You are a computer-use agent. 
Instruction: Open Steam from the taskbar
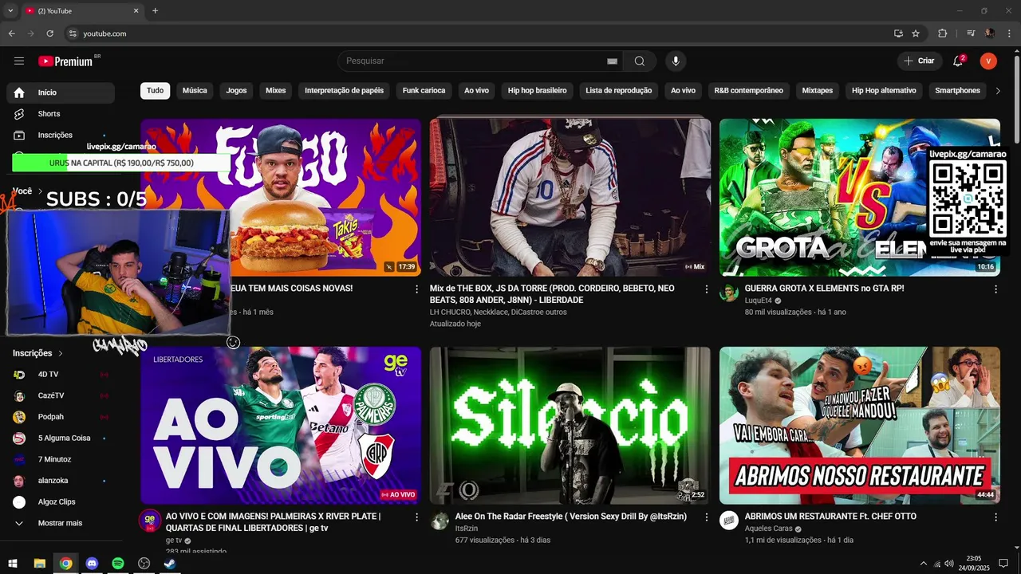point(170,564)
